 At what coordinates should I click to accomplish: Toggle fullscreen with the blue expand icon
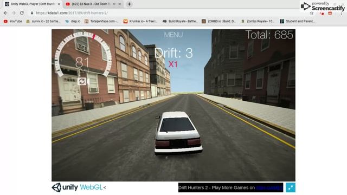click(291, 188)
